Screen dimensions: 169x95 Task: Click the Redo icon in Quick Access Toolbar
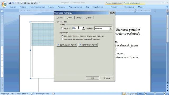coord(18,3)
